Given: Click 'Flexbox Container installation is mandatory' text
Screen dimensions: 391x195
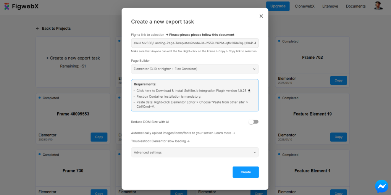Looking at the screenshot, I should (x=169, y=97).
